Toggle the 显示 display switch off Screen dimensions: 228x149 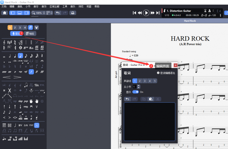(x=136, y=92)
